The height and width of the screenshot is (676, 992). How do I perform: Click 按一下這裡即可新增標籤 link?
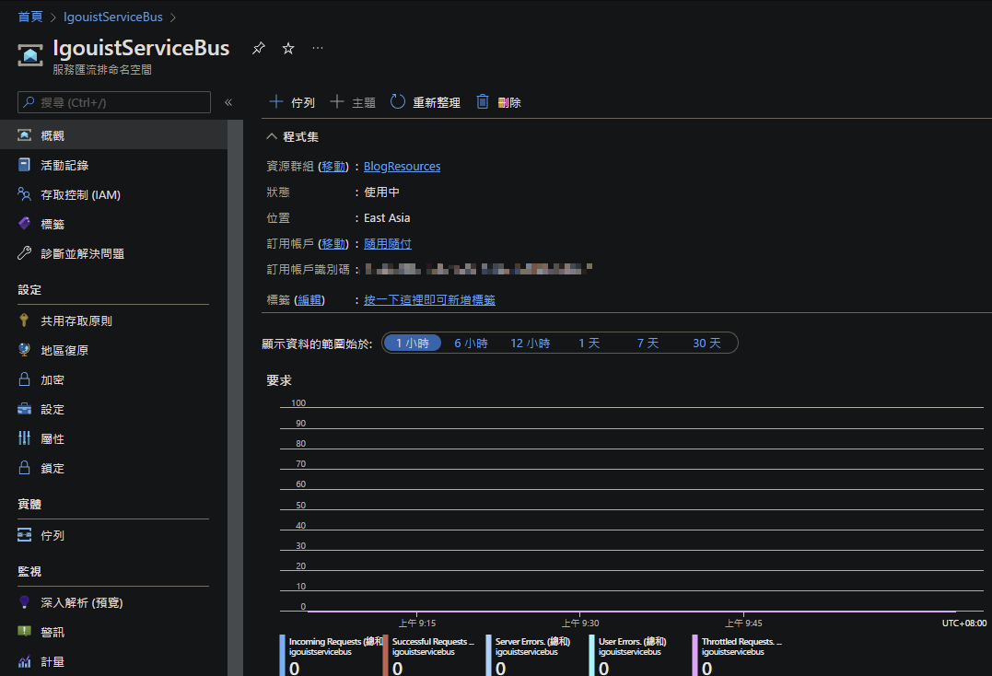[429, 299]
